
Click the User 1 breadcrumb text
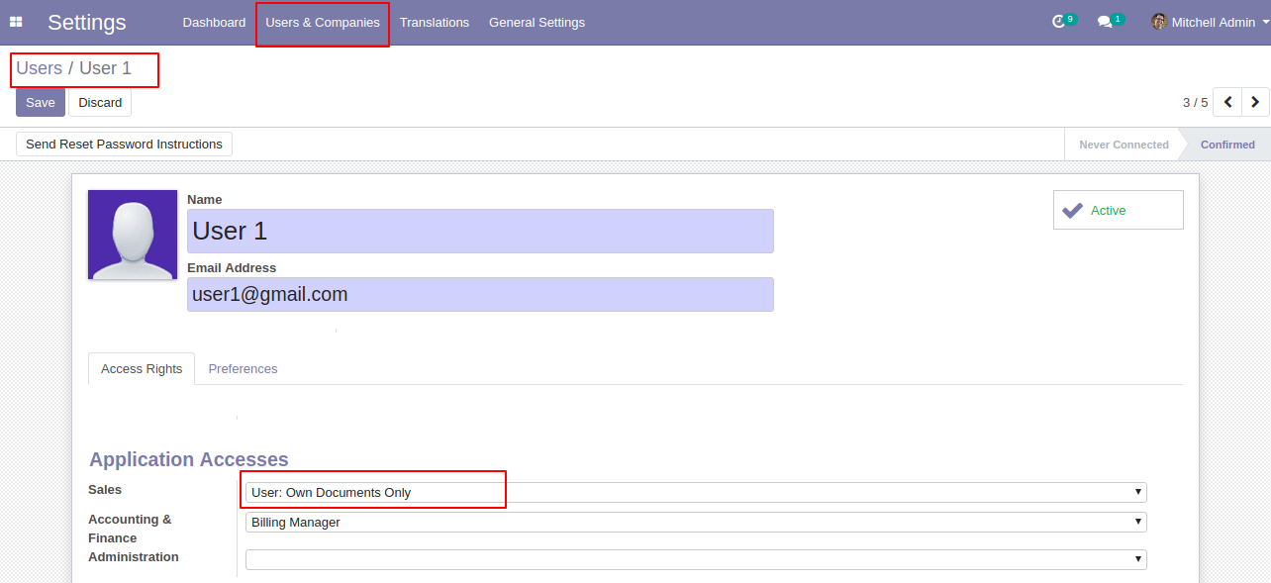coord(105,68)
